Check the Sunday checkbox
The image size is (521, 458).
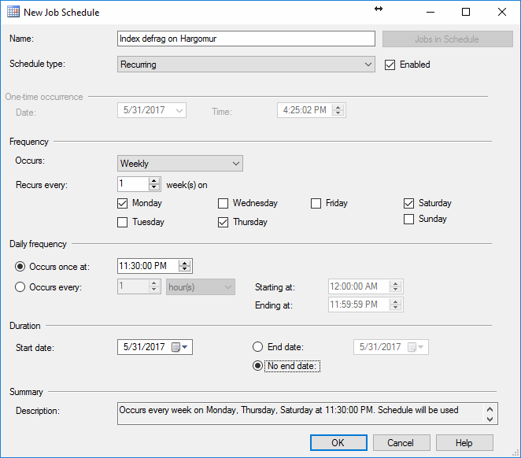coord(408,219)
